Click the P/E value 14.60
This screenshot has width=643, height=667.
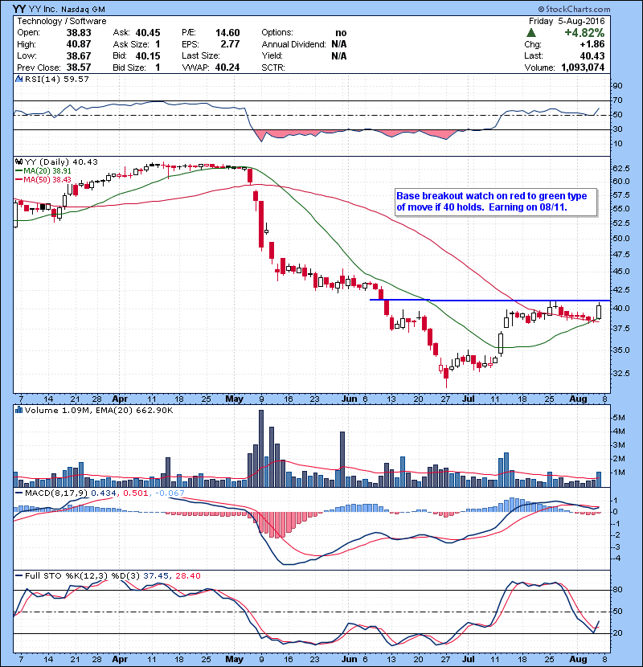(227, 33)
